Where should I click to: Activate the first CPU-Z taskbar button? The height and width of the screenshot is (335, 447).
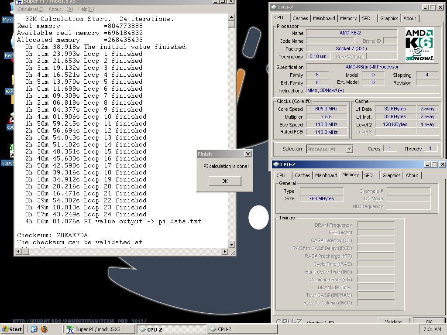(x=171, y=329)
